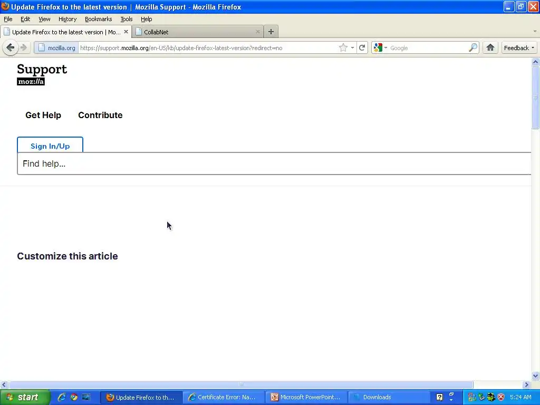This screenshot has height=405, width=540.
Task: Click Show Desktop quick launch icon
Action: pos(86,397)
